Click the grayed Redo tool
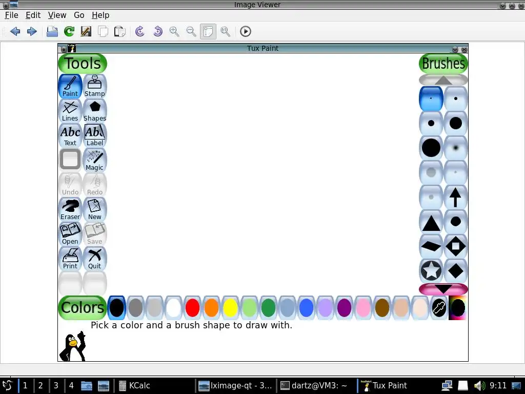 [95, 185]
